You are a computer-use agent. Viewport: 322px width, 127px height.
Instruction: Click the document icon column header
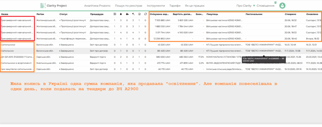[x=139, y=14]
